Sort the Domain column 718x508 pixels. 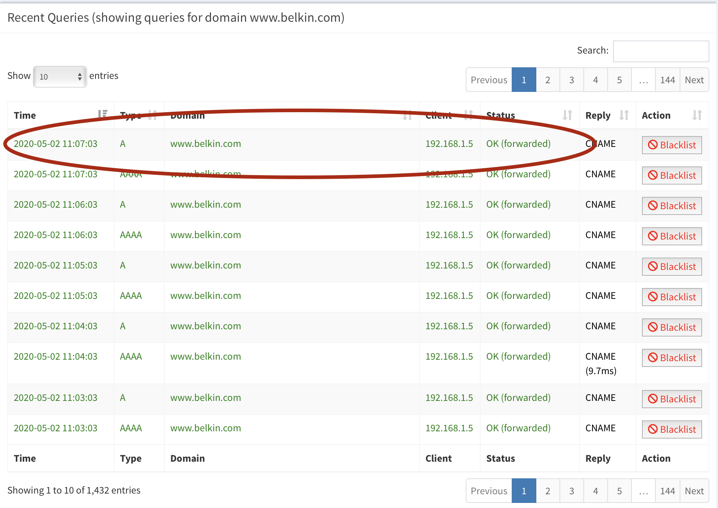[408, 115]
